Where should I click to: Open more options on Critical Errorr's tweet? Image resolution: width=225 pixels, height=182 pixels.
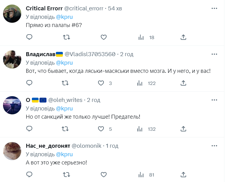coord(214,8)
